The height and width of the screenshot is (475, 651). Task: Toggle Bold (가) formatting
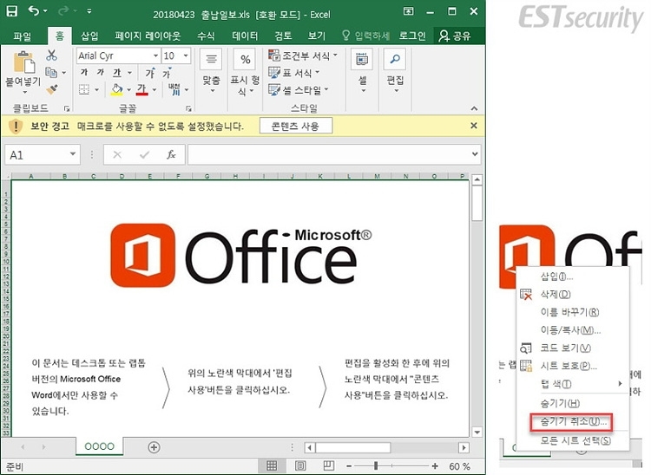pyautogui.click(x=84, y=73)
